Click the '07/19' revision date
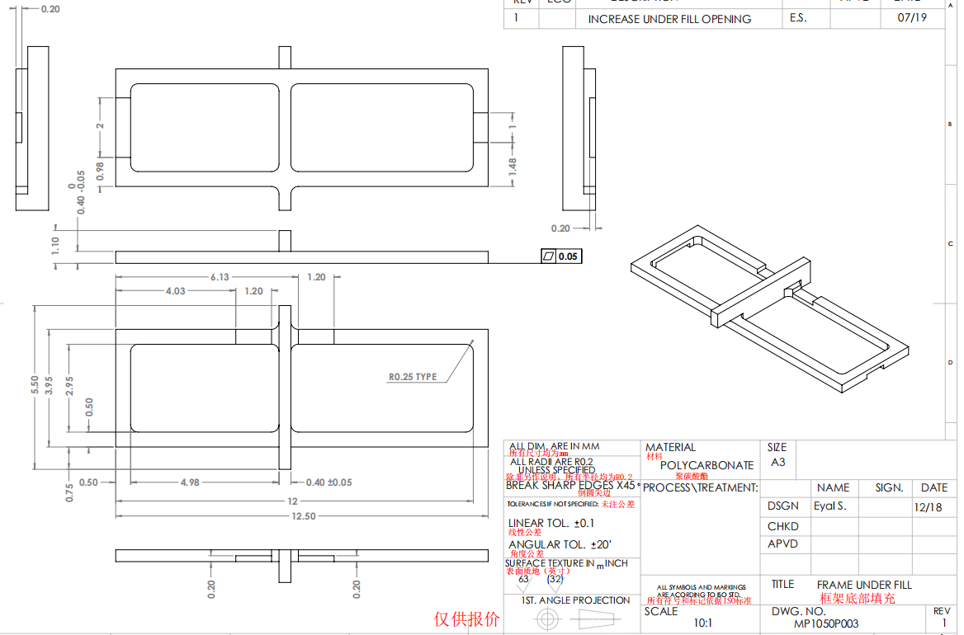This screenshot has width=964, height=635. (912, 18)
